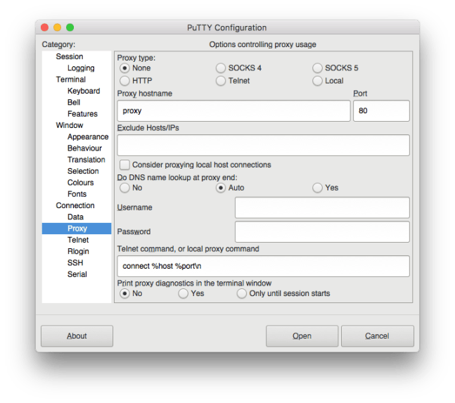Choose HTTP as proxy type
The height and width of the screenshot is (403, 455).
[x=125, y=81]
